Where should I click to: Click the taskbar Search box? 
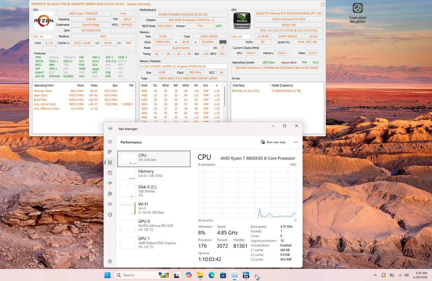tap(143, 275)
